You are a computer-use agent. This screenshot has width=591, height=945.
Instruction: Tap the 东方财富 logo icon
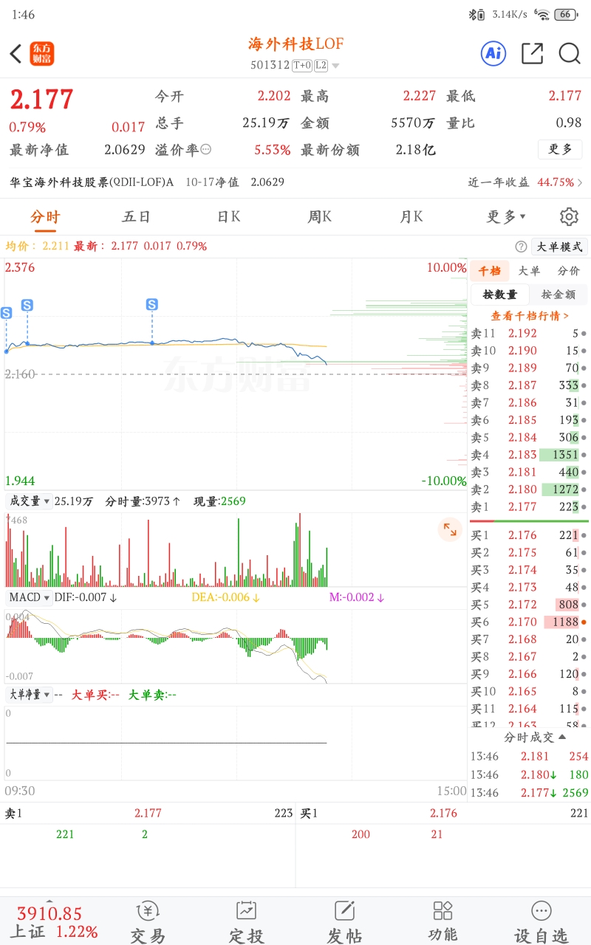(x=42, y=54)
